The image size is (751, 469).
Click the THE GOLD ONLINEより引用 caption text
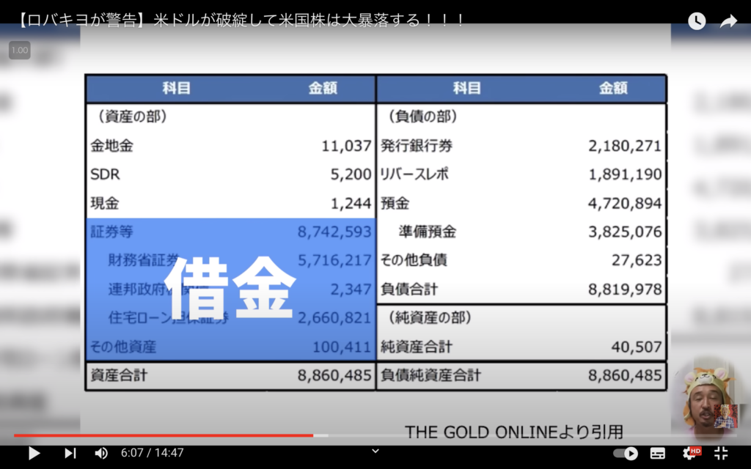click(513, 432)
